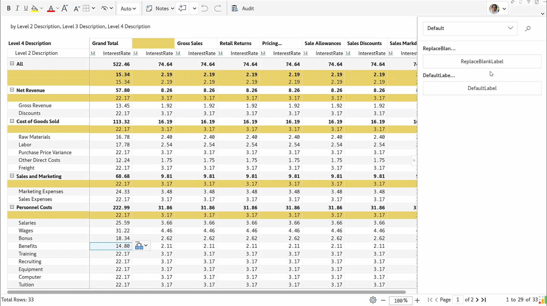547x306 pixels.
Task: Click the hide/visibility eye icon
Action: 104,9
